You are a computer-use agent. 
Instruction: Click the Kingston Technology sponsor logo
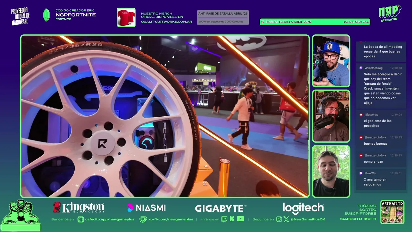coord(79,208)
